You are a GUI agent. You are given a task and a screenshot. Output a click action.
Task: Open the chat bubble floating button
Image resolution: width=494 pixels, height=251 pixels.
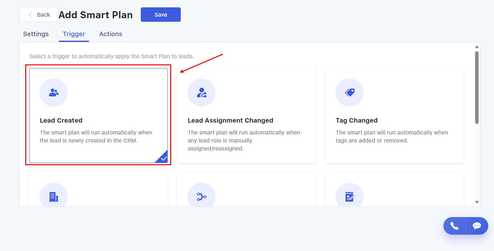pos(477,226)
